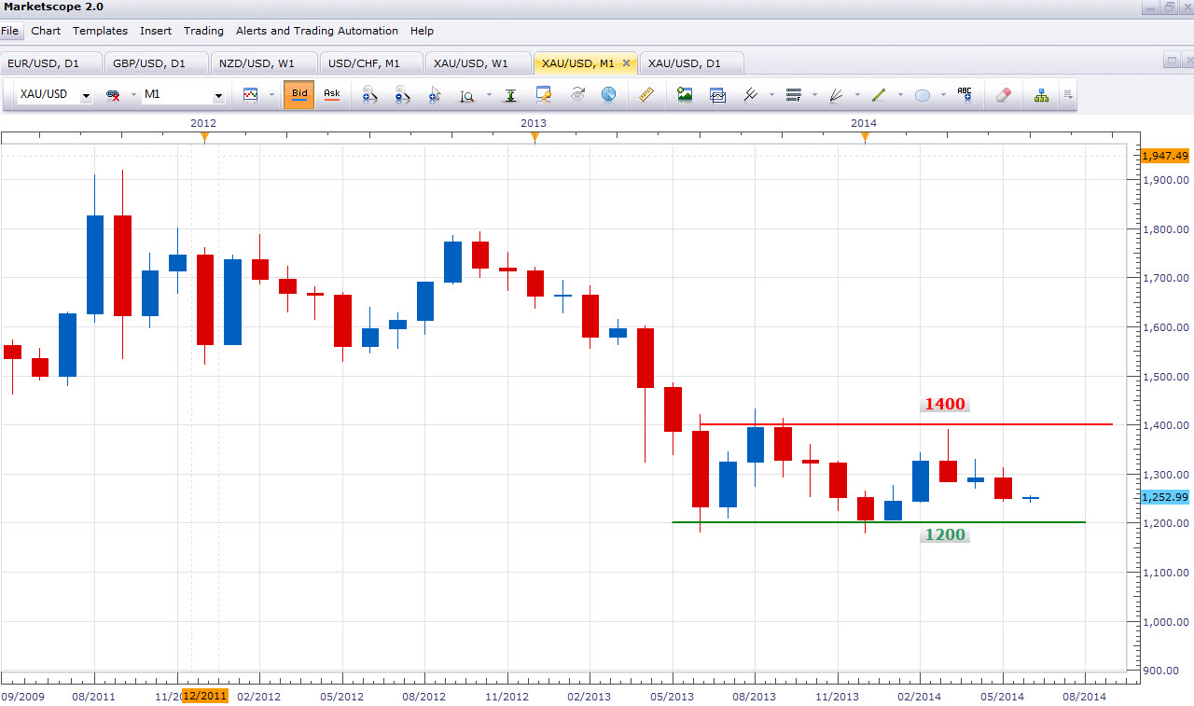Click the 2013 year marker triangle
The image size is (1194, 706).
pyautogui.click(x=535, y=138)
